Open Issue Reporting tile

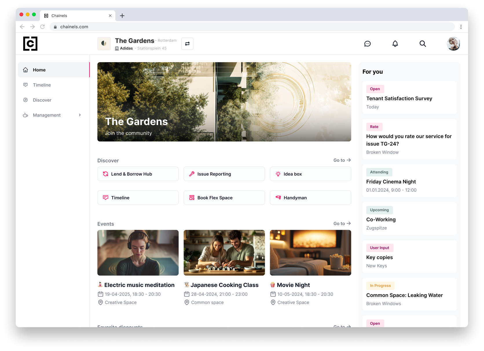pyautogui.click(x=224, y=174)
